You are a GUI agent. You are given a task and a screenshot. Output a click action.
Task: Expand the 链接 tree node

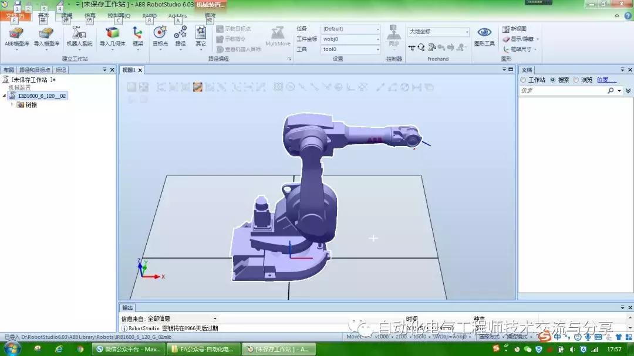pos(12,105)
